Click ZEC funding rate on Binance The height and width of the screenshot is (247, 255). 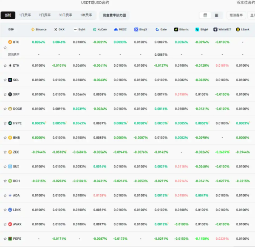click(39, 152)
